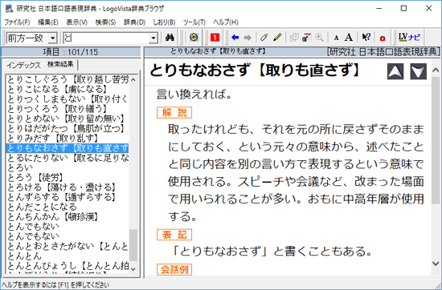442x290 pixels.
Task: Click the 解説 section label
Action: coord(174,112)
